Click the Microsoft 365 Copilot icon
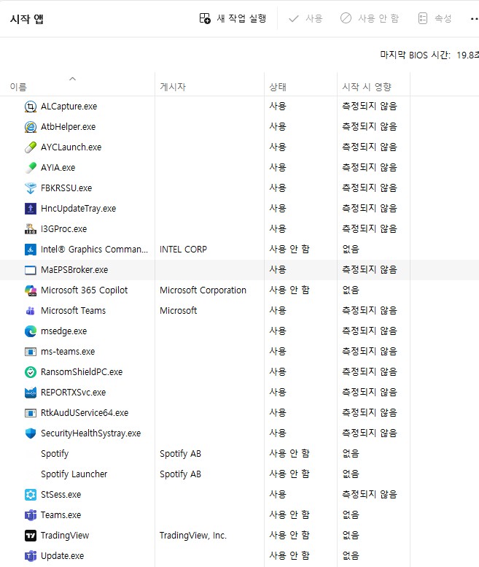This screenshot has height=567, width=479. (31, 290)
